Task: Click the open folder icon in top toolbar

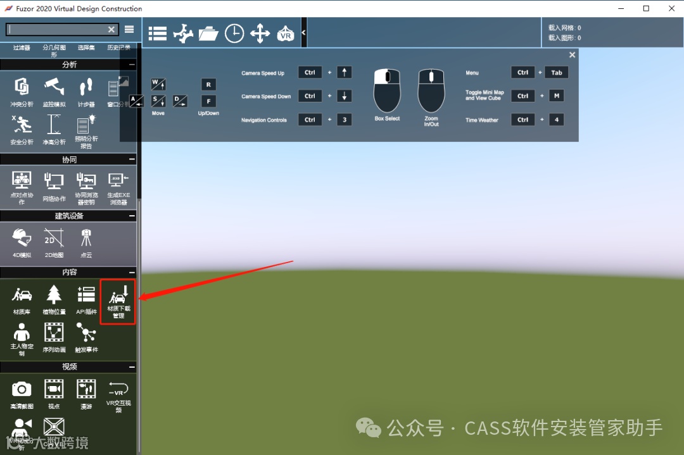Action: pos(208,33)
